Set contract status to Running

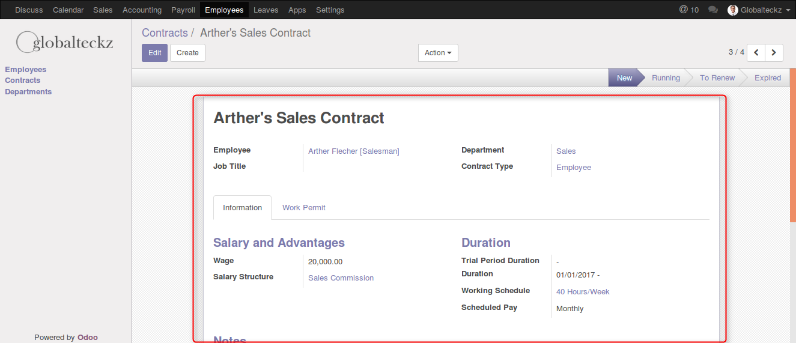(x=666, y=77)
